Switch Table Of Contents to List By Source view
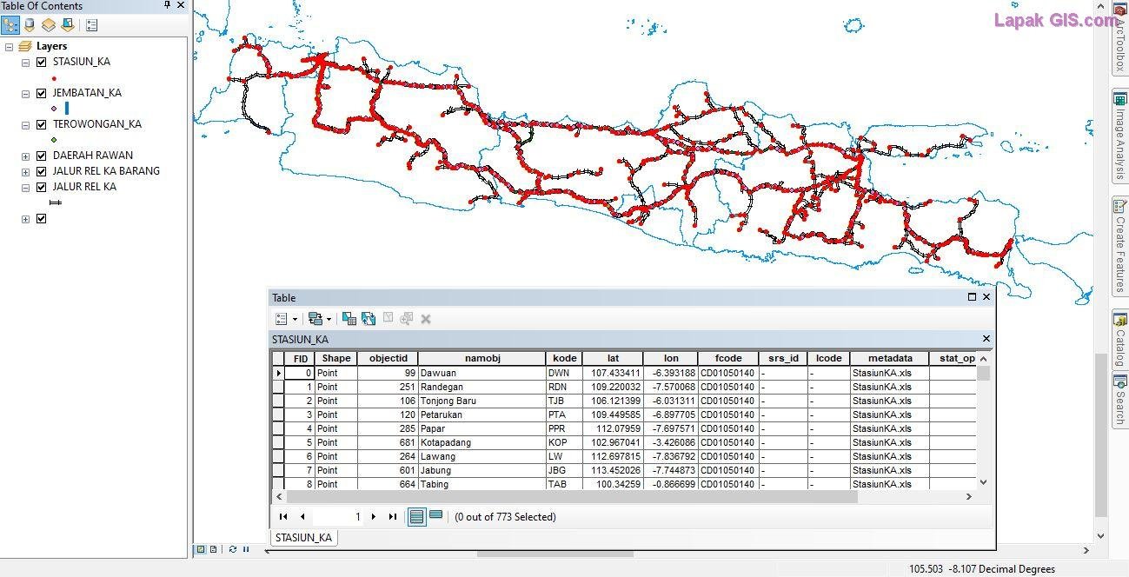Viewport: 1129px width, 577px height. click(29, 24)
